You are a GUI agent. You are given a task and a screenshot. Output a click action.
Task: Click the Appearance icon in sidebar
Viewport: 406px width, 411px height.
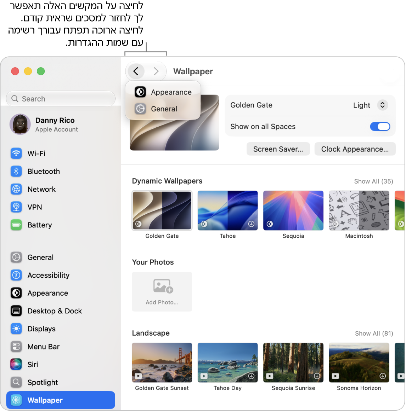tap(16, 293)
